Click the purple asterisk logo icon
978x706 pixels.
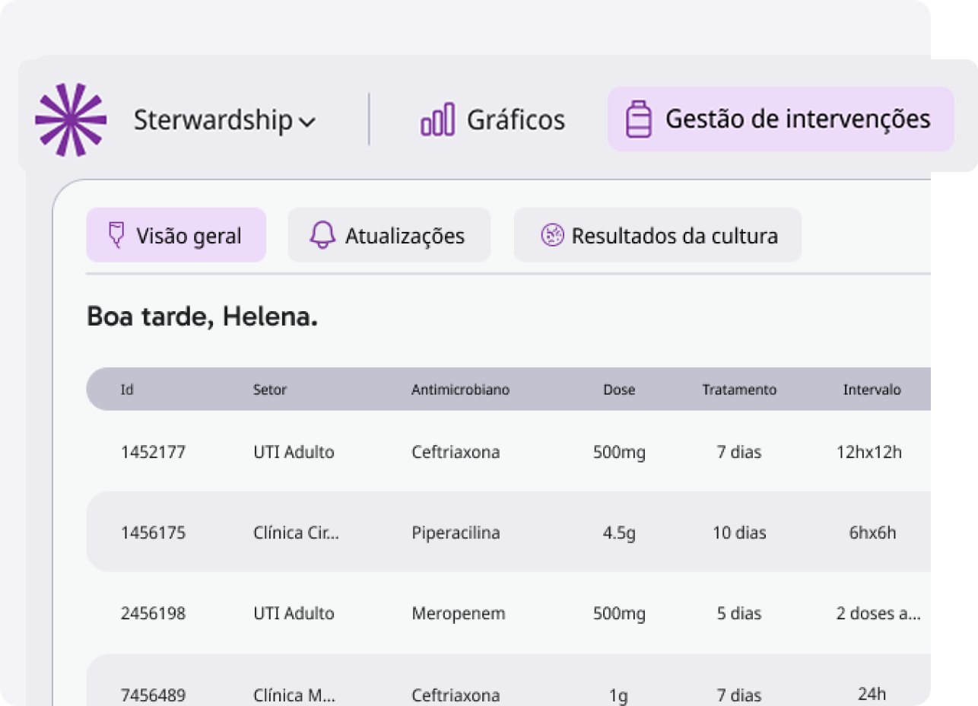tap(71, 120)
